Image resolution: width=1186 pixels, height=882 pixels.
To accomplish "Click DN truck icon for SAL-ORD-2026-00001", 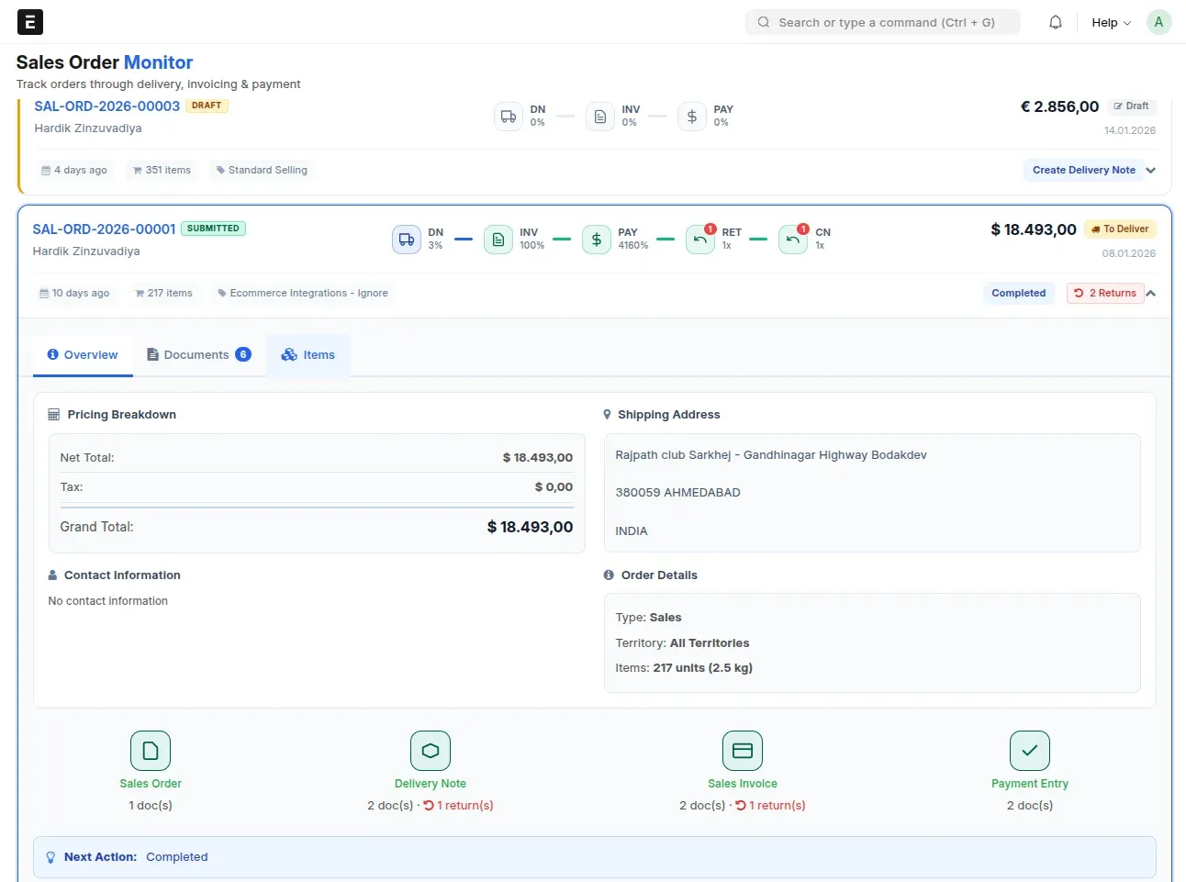I will 407,240.
